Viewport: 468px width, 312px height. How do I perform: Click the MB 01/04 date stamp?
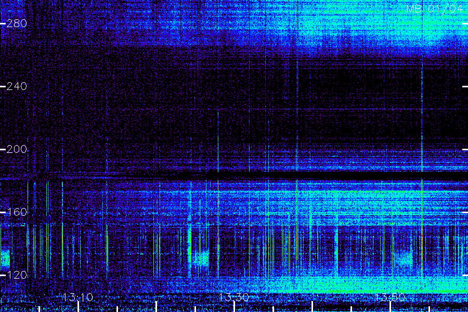[435, 9]
